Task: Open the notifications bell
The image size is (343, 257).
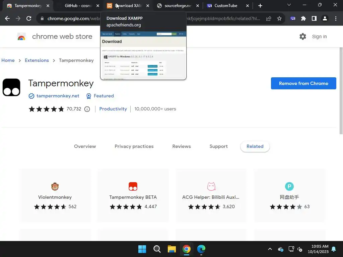Action: pos(334,249)
